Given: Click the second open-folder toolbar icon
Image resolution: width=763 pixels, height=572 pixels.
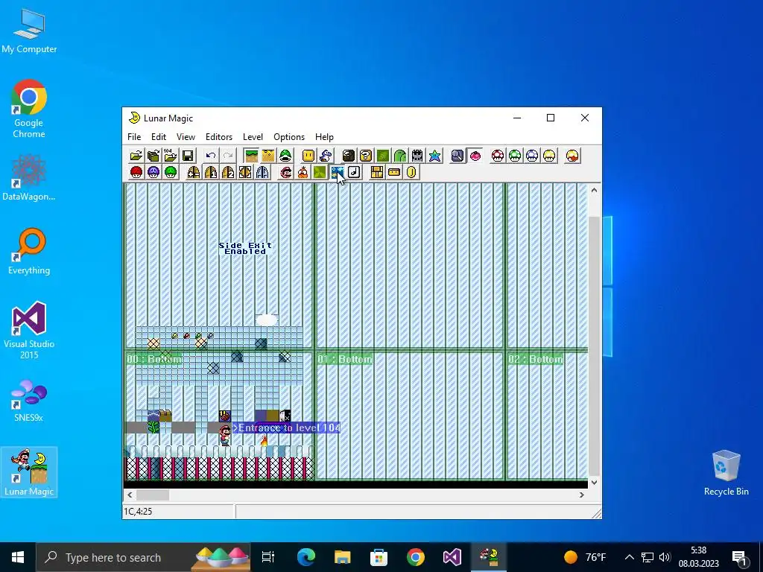Looking at the screenshot, I should [153, 156].
